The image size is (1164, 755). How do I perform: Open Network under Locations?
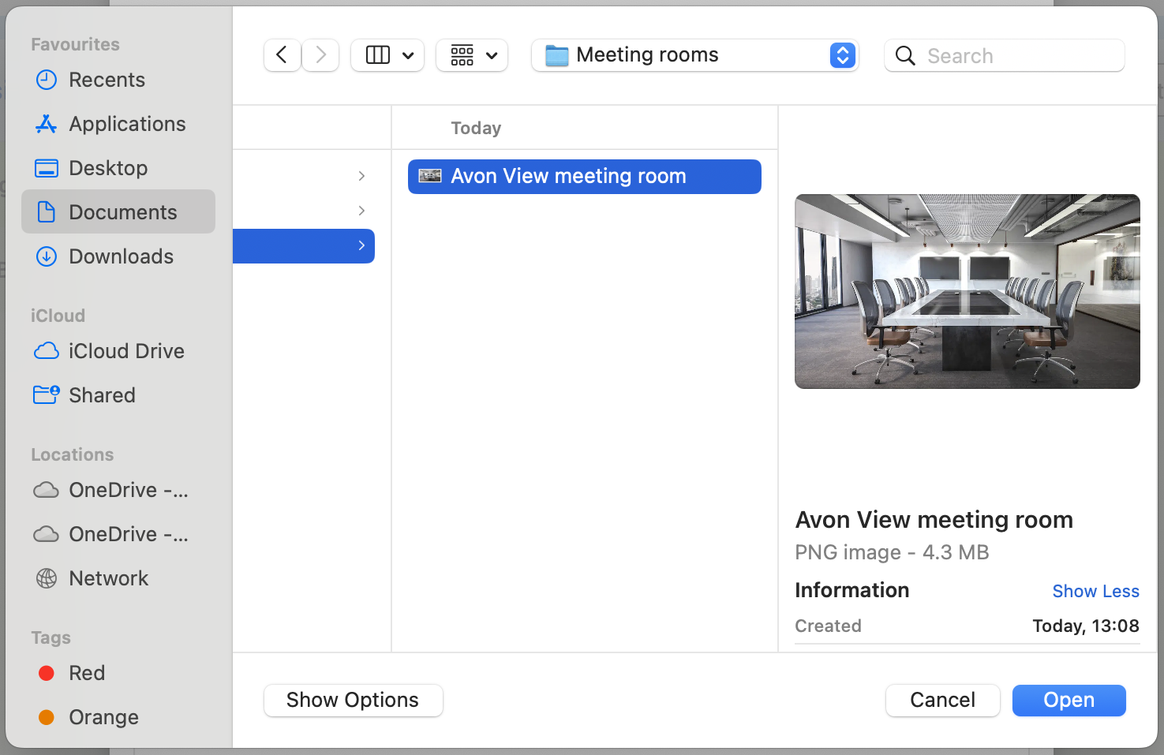click(x=108, y=578)
